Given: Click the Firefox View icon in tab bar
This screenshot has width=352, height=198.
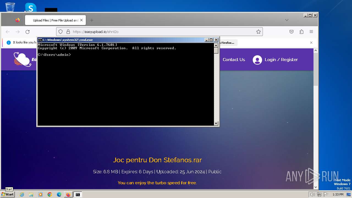Looking at the screenshot, I should 18,20.
